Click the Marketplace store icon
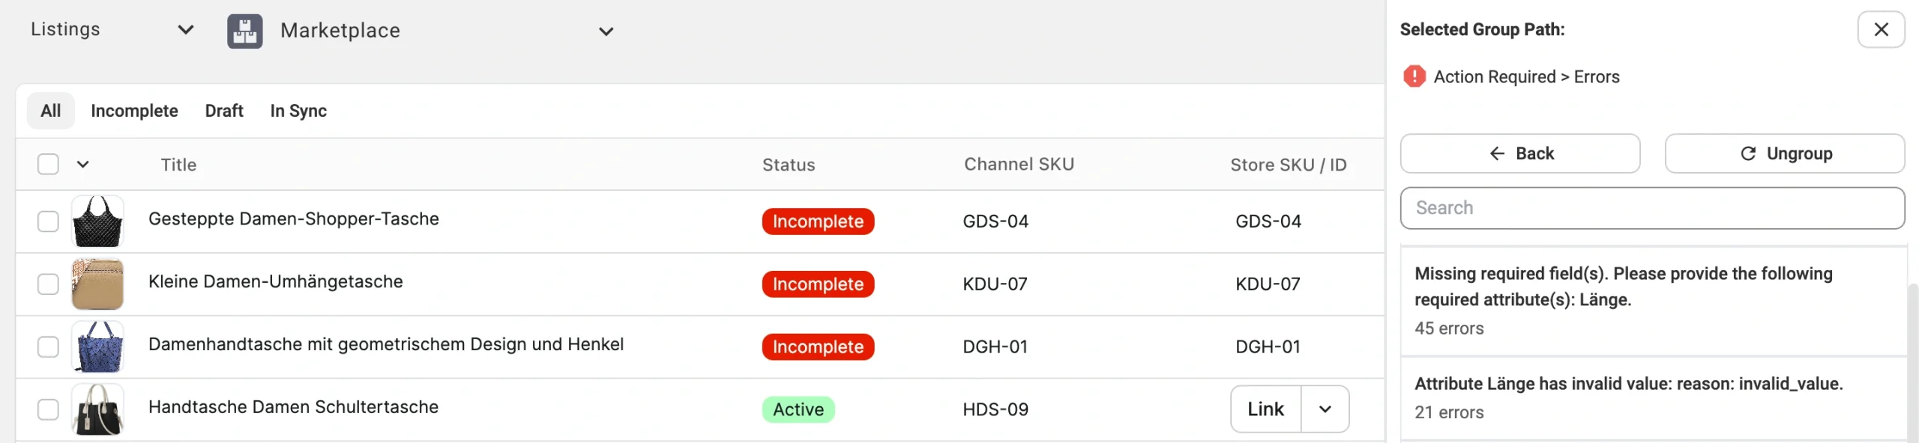 [x=245, y=31]
